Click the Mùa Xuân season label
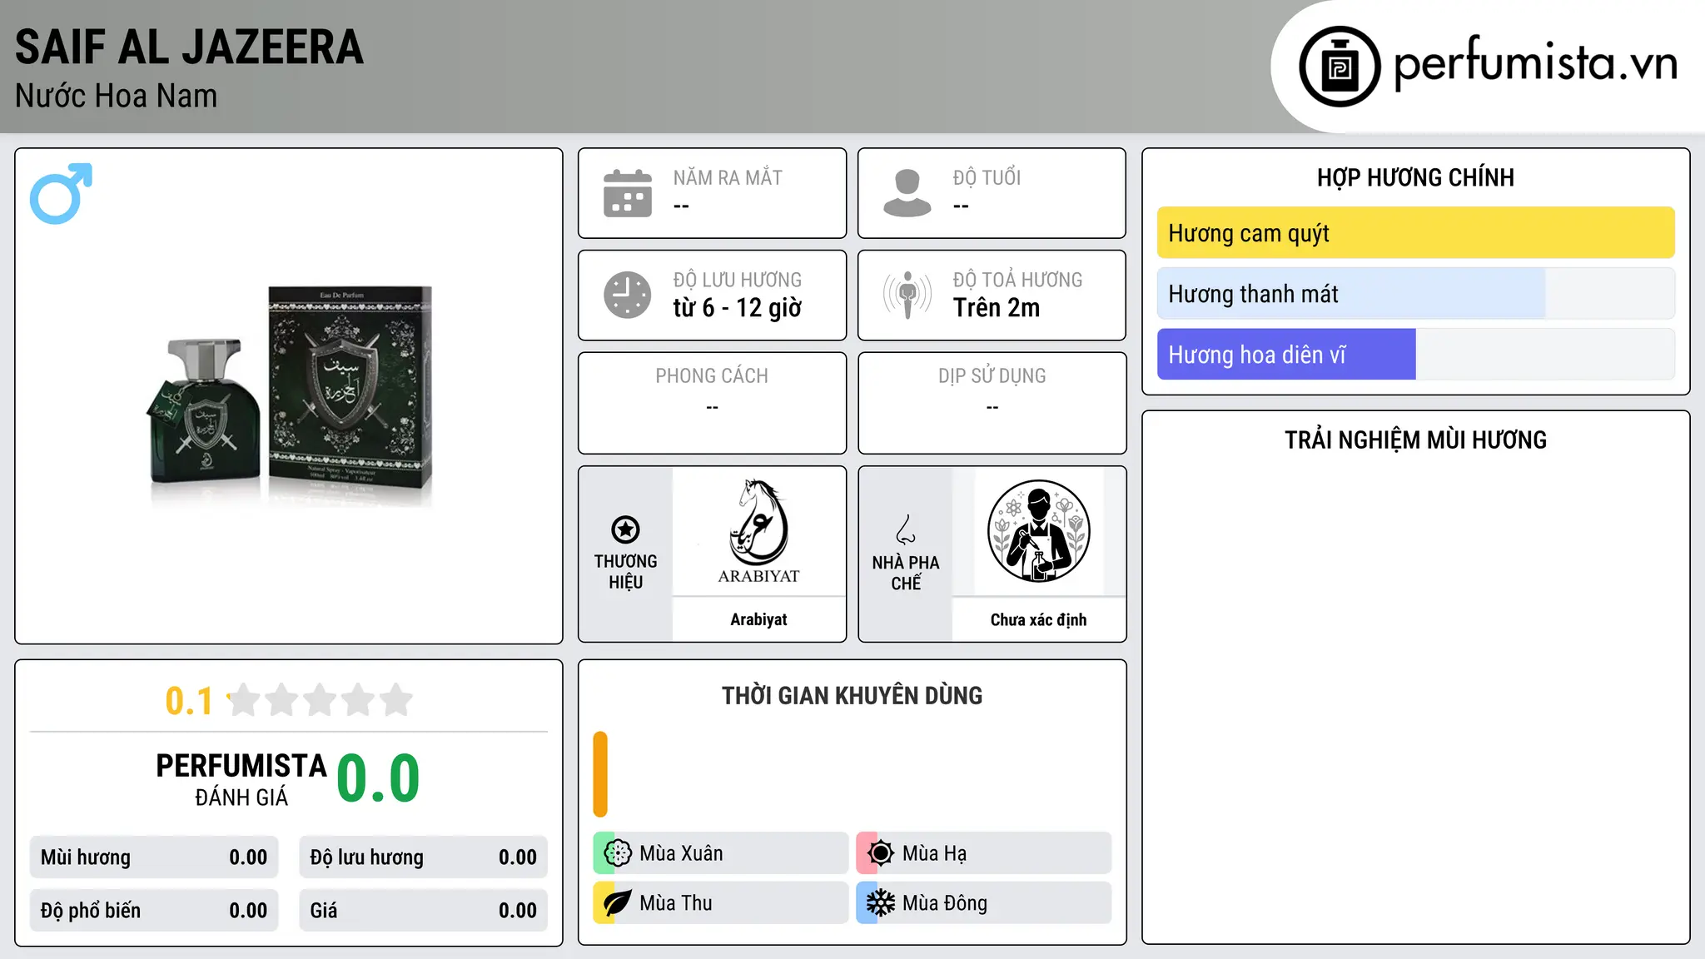Viewport: 1705px width, 959px height. coord(681,853)
